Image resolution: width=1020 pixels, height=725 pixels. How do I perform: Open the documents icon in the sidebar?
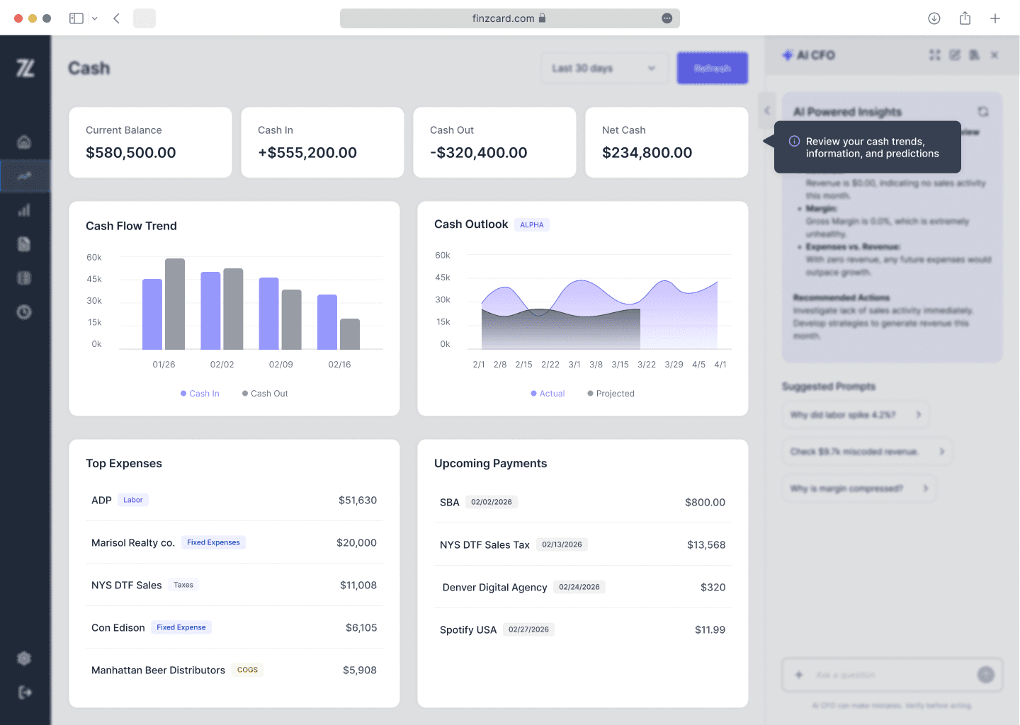pos(24,244)
